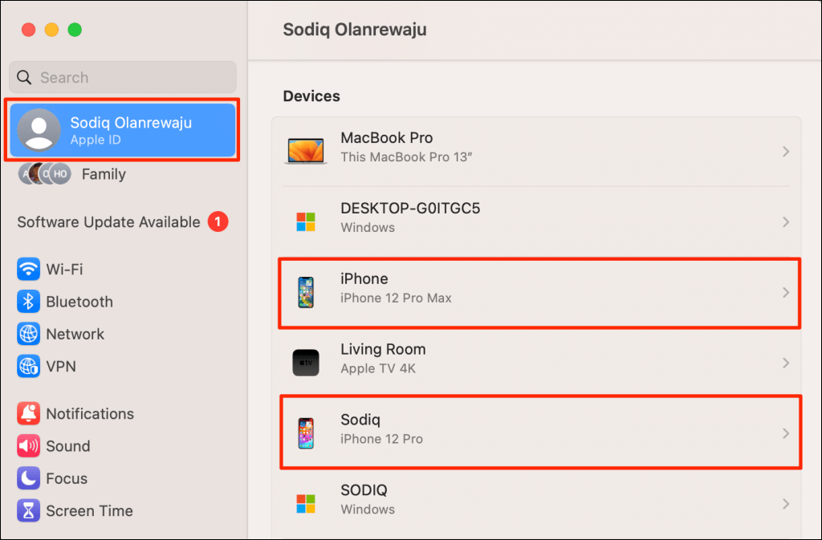The height and width of the screenshot is (540, 822).
Task: Click the "Living Room" device name
Action: pos(383,349)
